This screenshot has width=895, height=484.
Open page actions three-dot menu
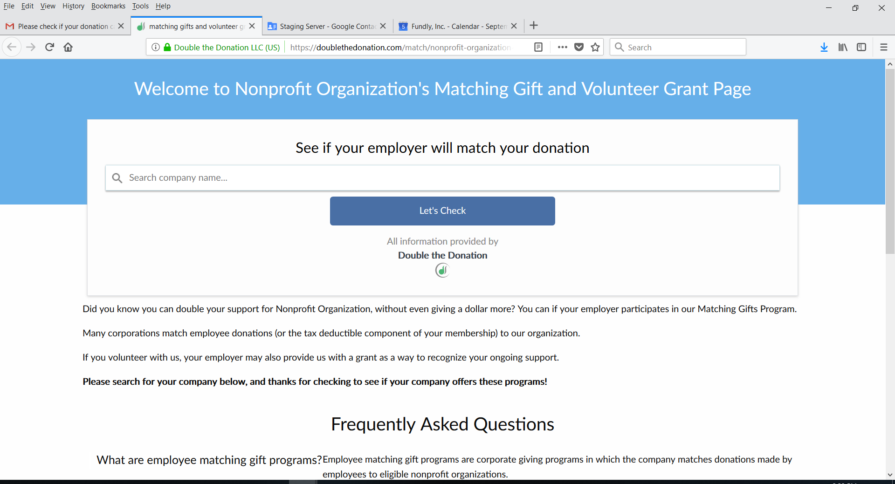pyautogui.click(x=563, y=47)
